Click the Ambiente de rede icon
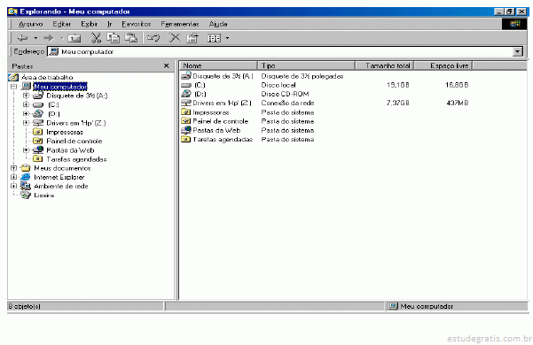533x345 pixels. pyautogui.click(x=26, y=186)
